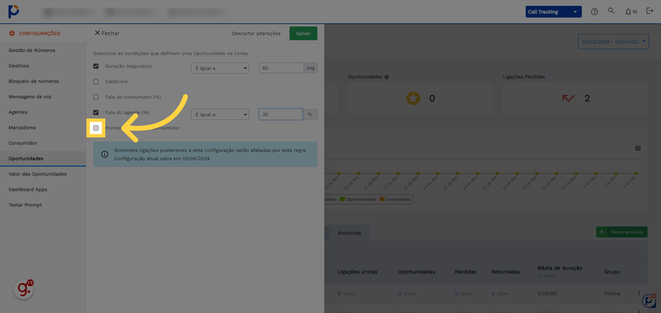
Task: Uncheck Fala do agente (%) checkbox
Action: 96,112
